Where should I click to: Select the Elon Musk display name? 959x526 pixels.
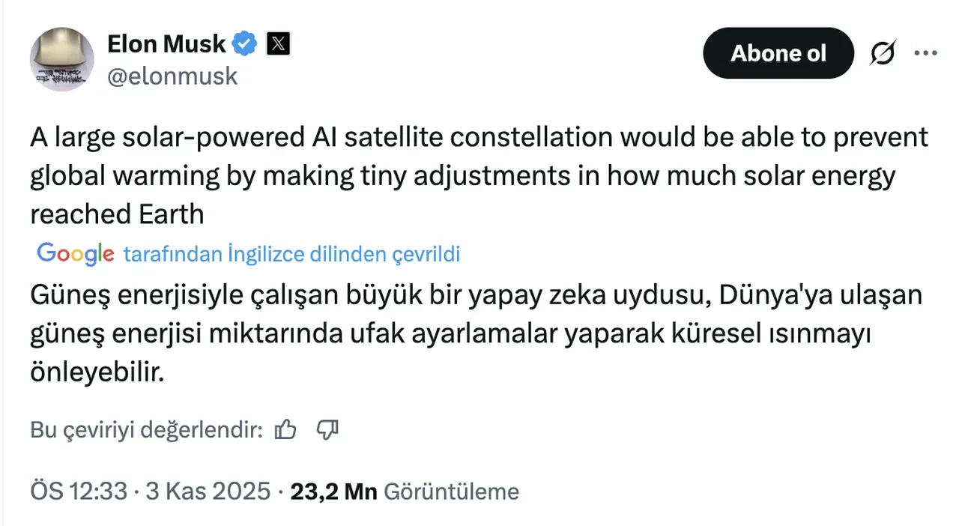pyautogui.click(x=166, y=43)
